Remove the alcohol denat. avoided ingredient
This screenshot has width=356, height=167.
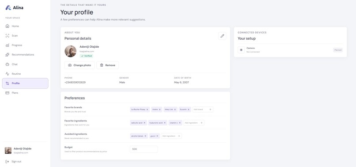(x=145, y=136)
